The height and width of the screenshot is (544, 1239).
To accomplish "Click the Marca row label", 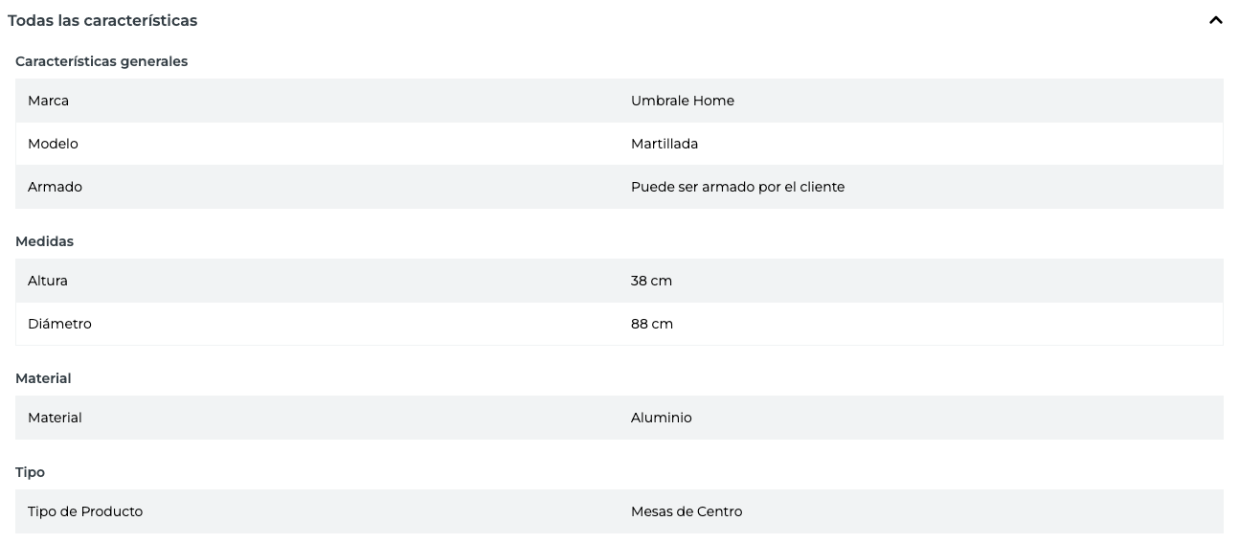I will pyautogui.click(x=48, y=101).
